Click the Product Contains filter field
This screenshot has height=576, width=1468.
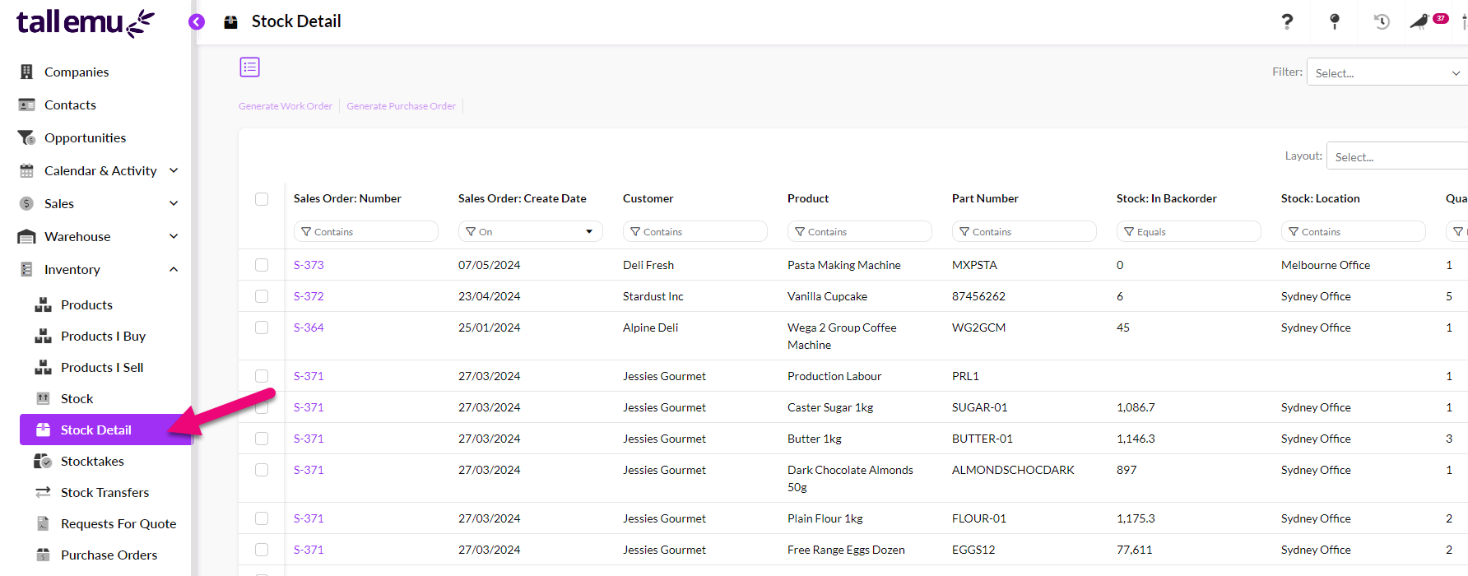[x=860, y=231]
